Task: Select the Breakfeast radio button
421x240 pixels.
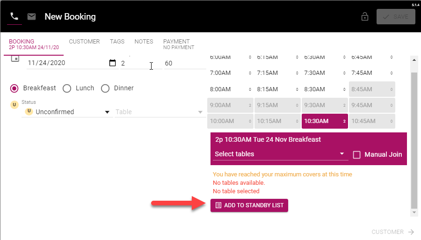Action: point(15,88)
